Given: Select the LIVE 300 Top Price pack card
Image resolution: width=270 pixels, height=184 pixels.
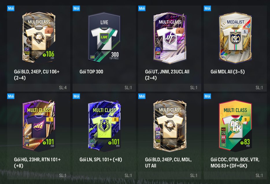Looking at the screenshot, I should point(104,37).
